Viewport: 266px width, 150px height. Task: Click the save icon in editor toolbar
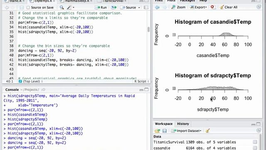pyautogui.click(x=22, y=7)
